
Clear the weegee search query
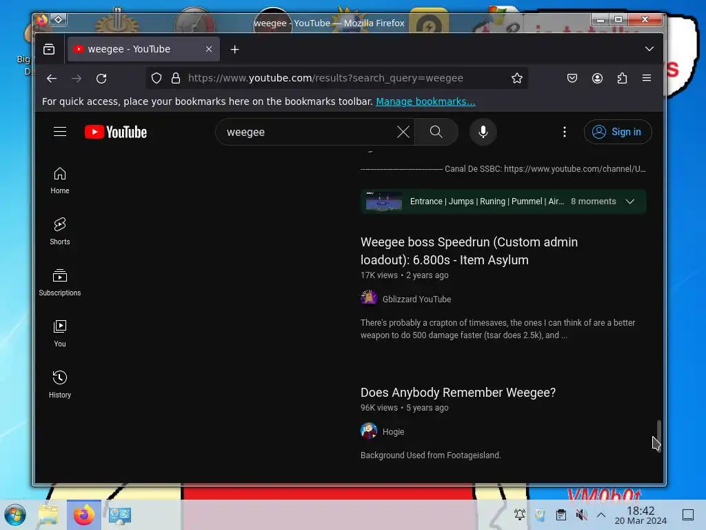(403, 132)
